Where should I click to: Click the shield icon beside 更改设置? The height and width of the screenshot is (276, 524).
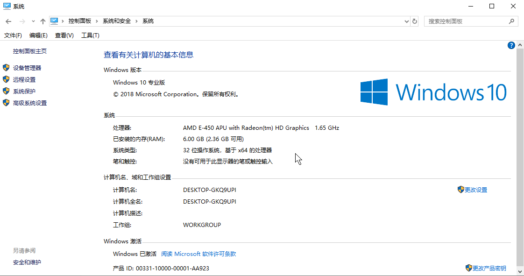pos(461,190)
